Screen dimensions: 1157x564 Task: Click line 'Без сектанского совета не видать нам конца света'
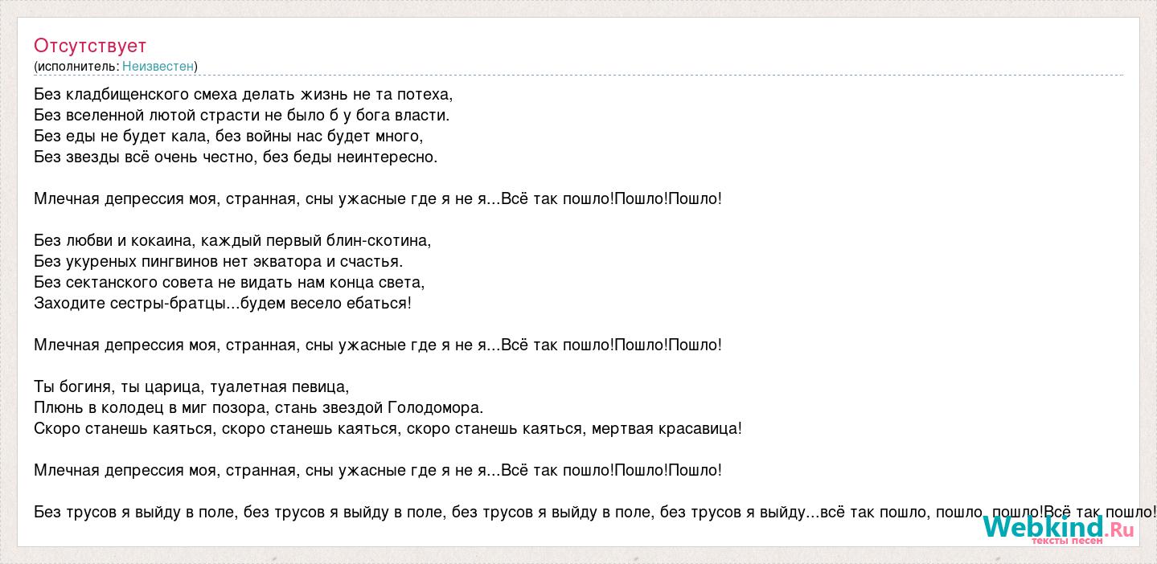tap(229, 282)
